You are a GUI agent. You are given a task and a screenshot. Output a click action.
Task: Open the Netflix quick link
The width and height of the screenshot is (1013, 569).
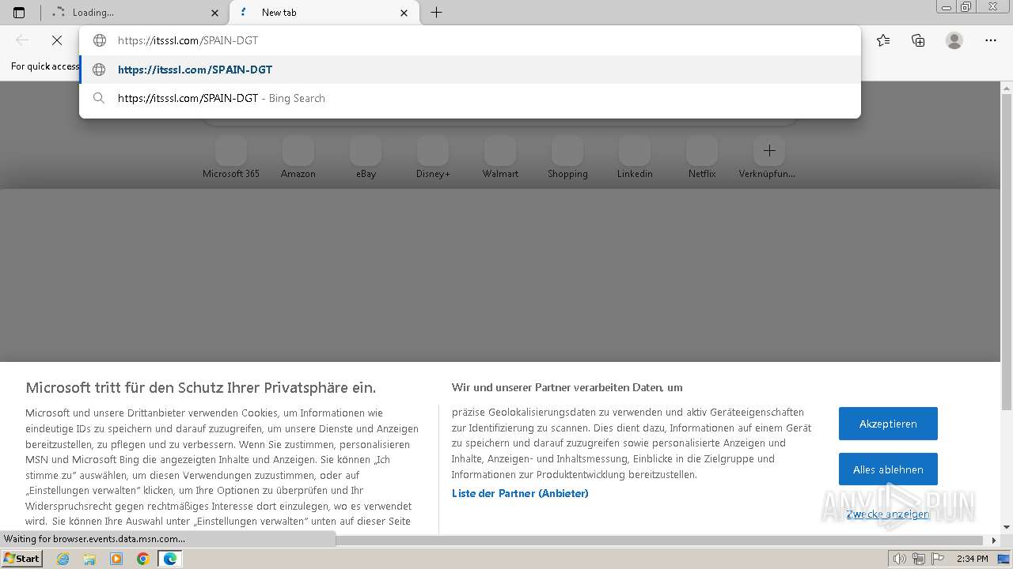pos(702,158)
